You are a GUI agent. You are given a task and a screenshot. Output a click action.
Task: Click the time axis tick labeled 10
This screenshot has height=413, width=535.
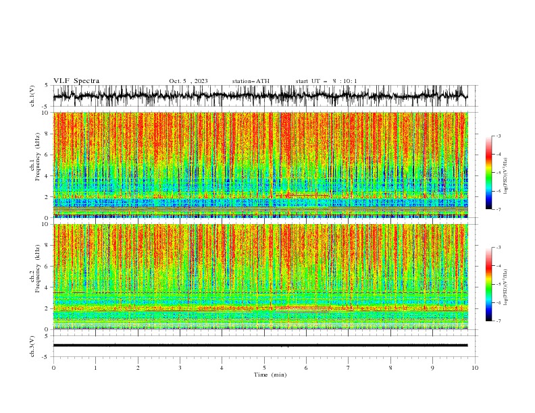475,368
